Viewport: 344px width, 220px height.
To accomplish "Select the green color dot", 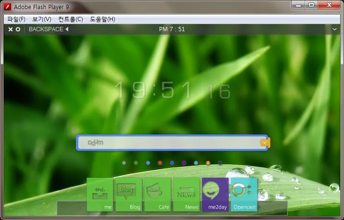I will click(136, 163).
